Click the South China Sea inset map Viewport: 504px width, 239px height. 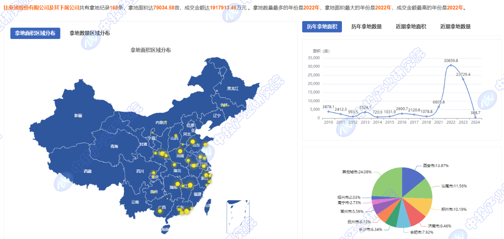[238, 216]
